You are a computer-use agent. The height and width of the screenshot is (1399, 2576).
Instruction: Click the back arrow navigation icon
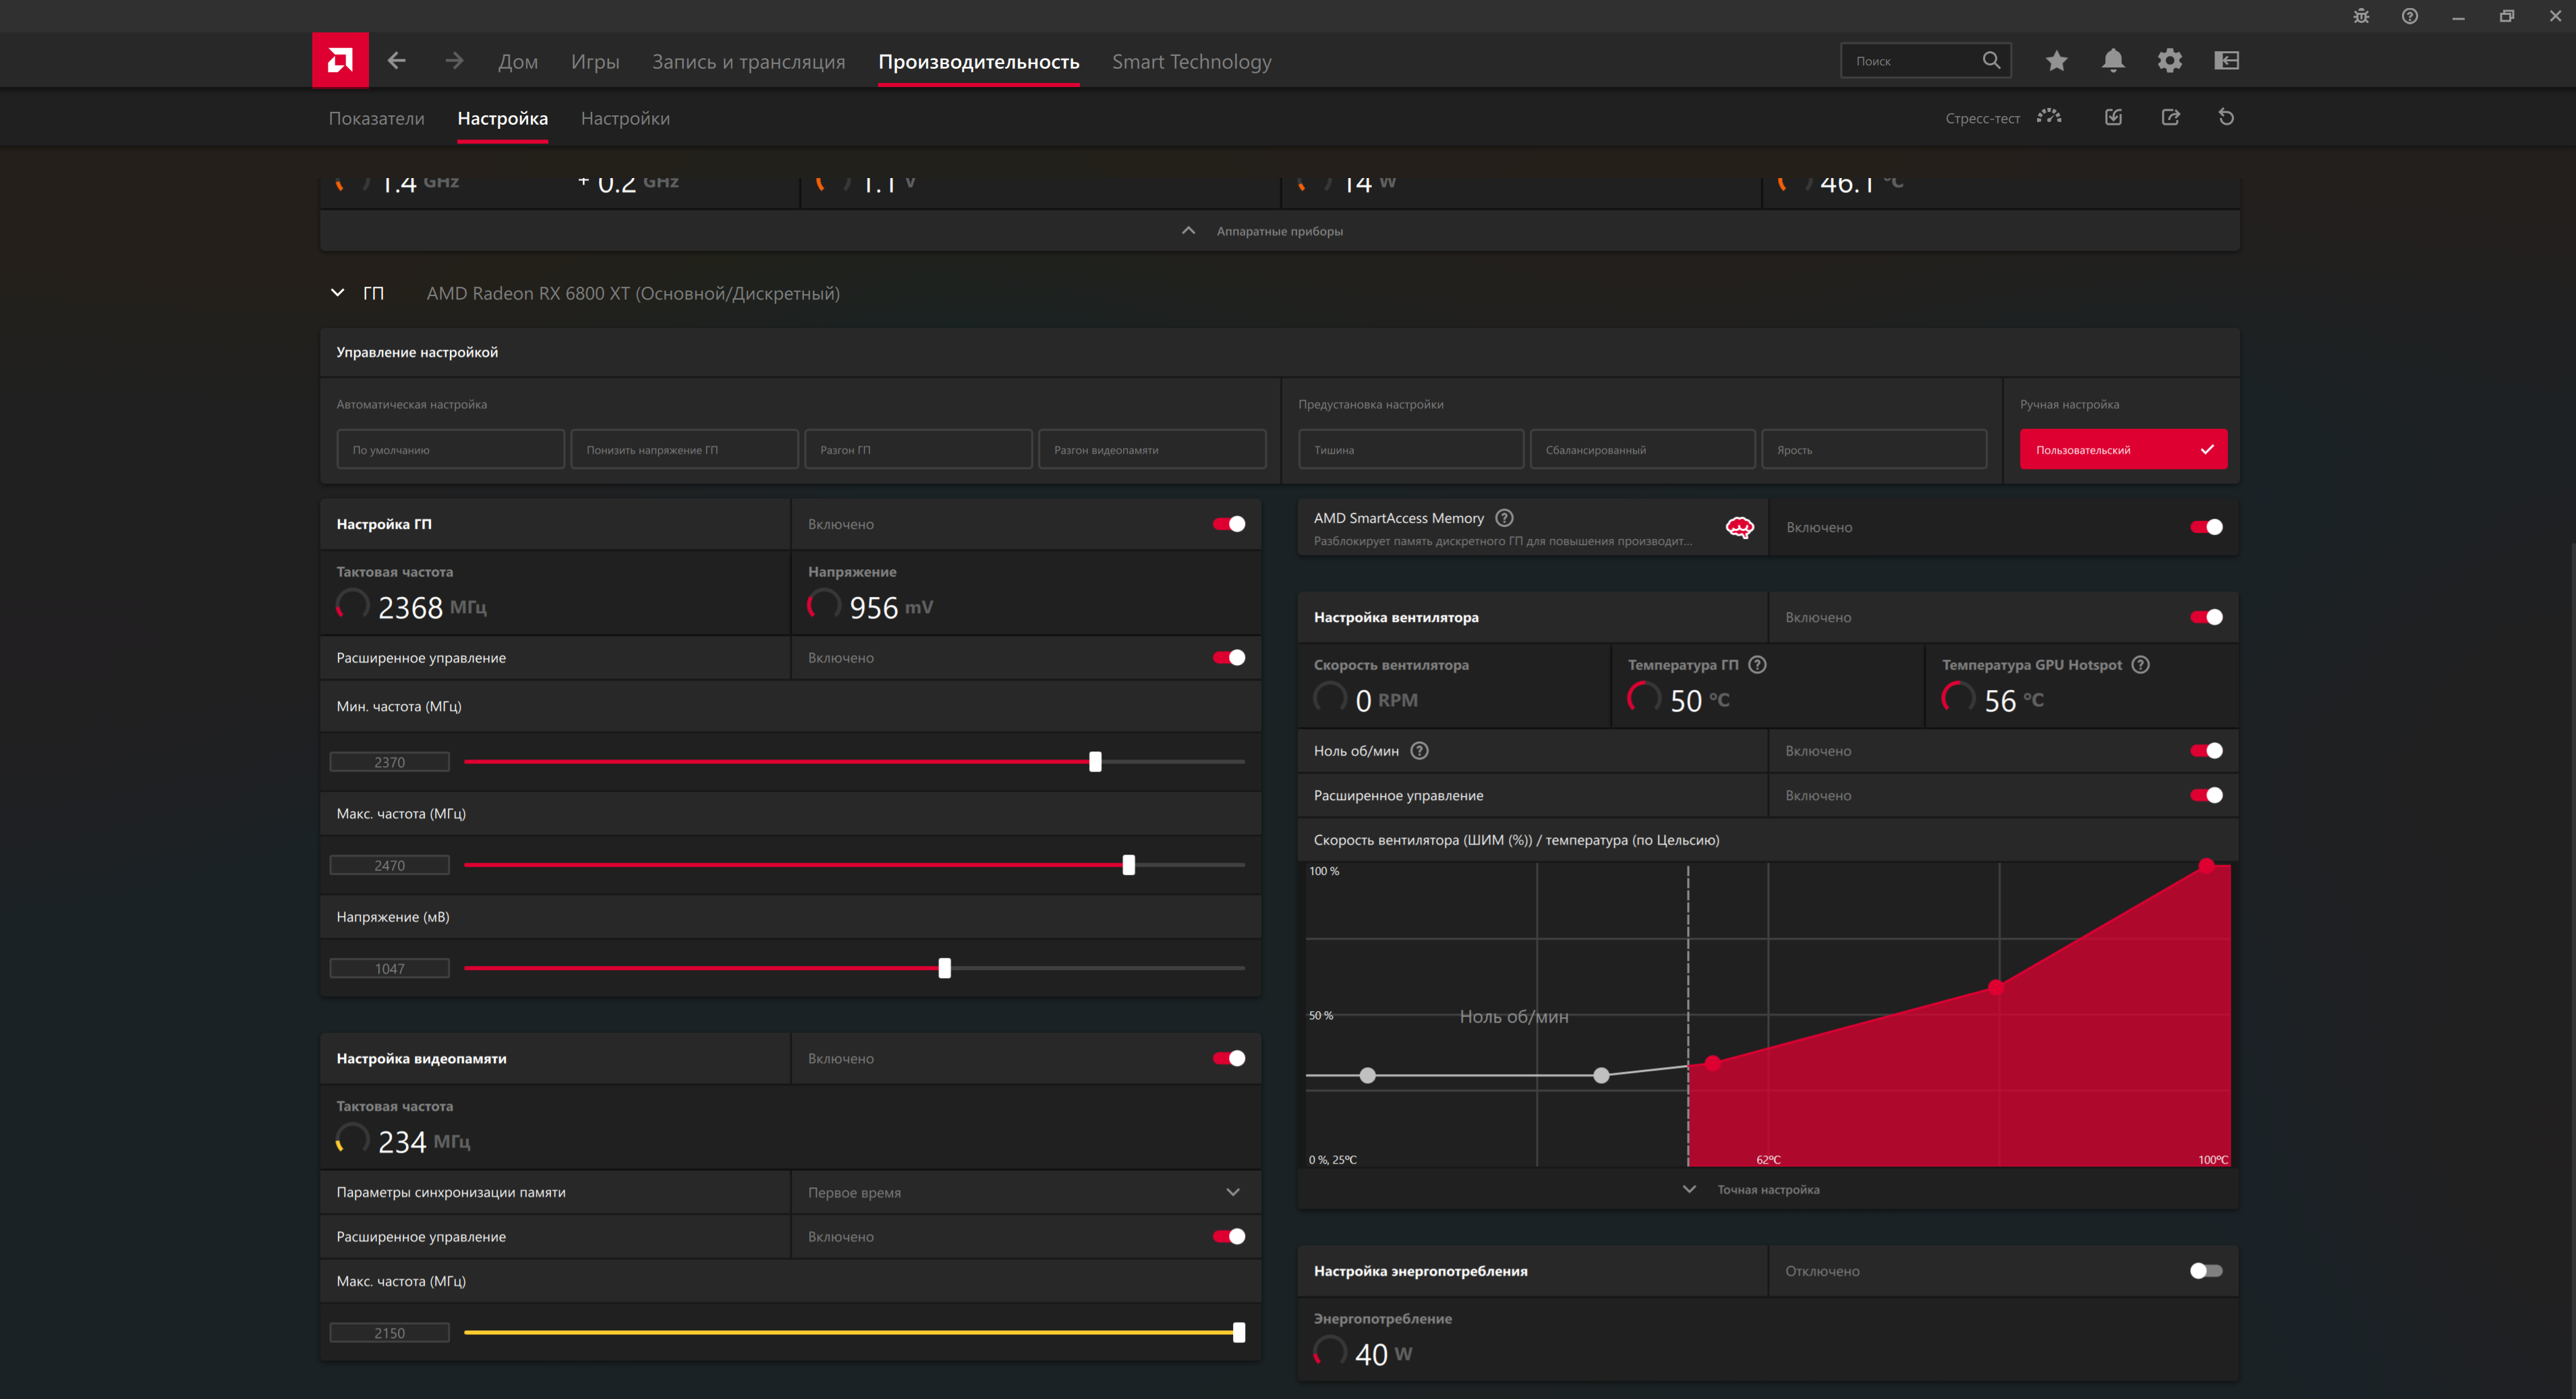[x=397, y=61]
